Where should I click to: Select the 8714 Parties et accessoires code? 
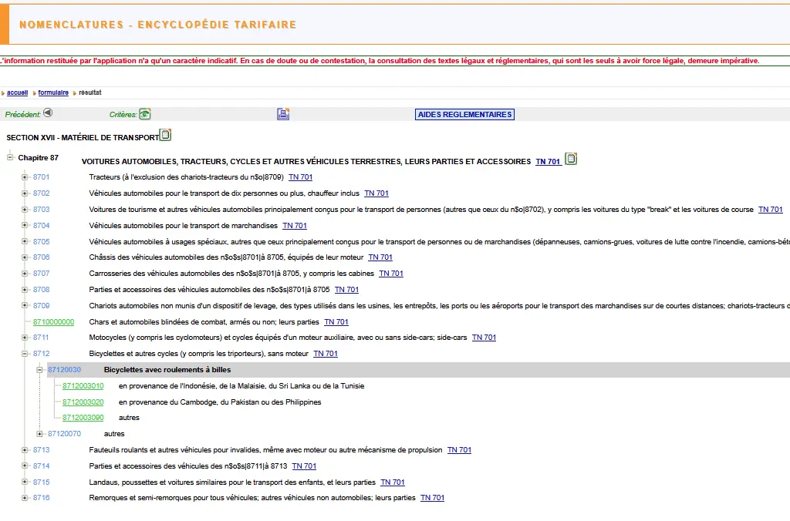pos(41,466)
